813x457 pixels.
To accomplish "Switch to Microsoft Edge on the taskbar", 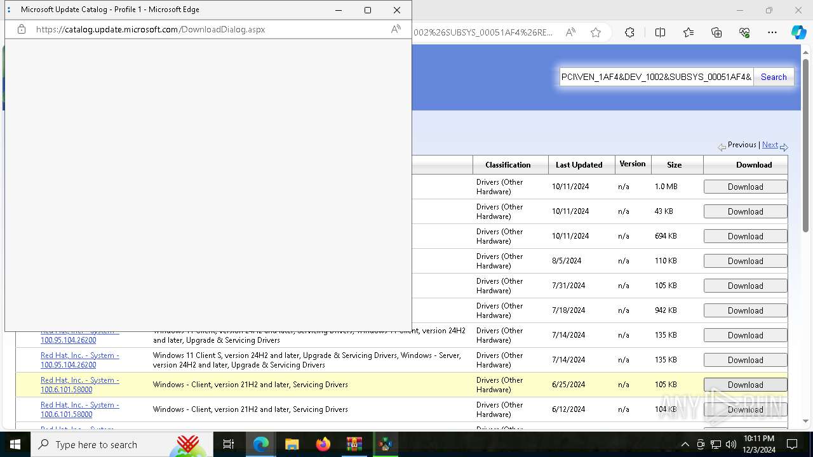I will 261,444.
